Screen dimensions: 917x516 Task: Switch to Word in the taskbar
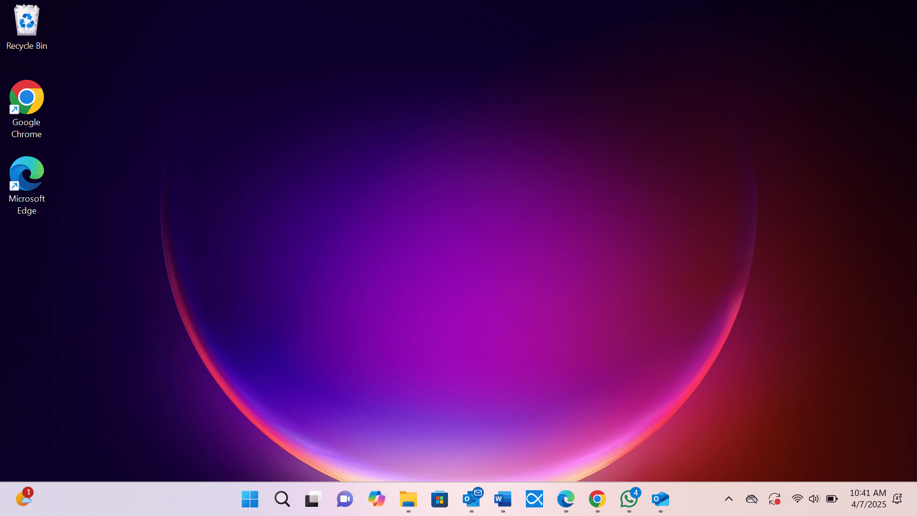click(x=503, y=499)
